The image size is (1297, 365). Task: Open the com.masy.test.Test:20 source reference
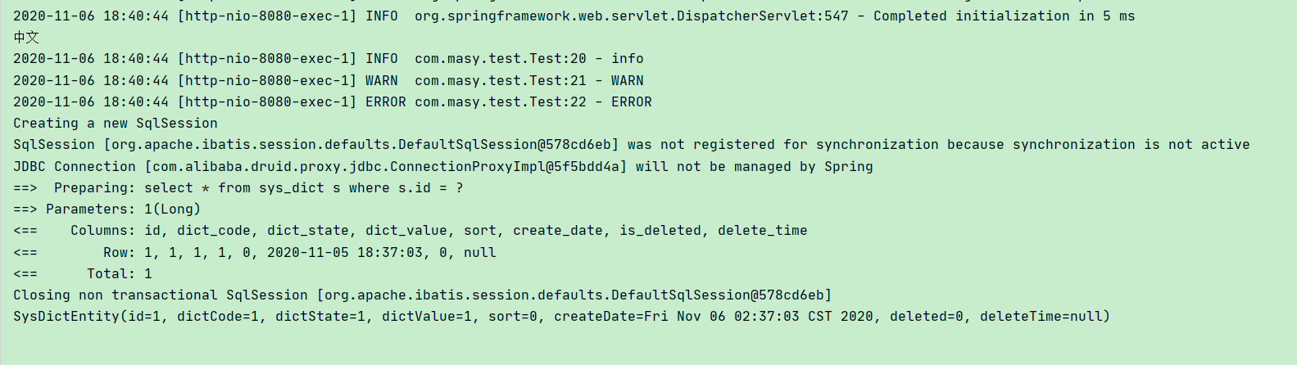[501, 59]
